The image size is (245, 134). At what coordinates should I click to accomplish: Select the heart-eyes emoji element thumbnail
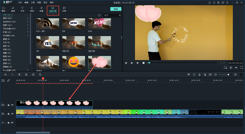click(x=73, y=62)
